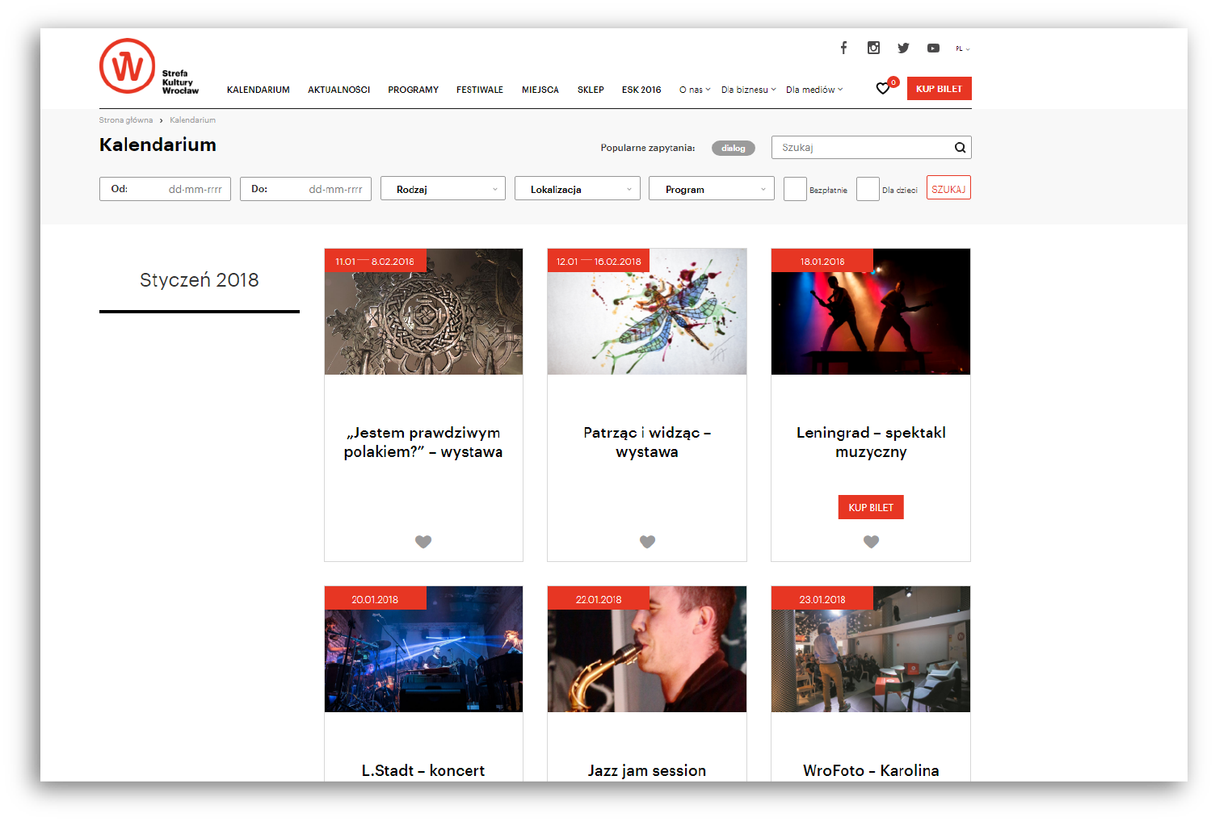
Task: Expand the Dla biznesu menu
Action: [748, 90]
